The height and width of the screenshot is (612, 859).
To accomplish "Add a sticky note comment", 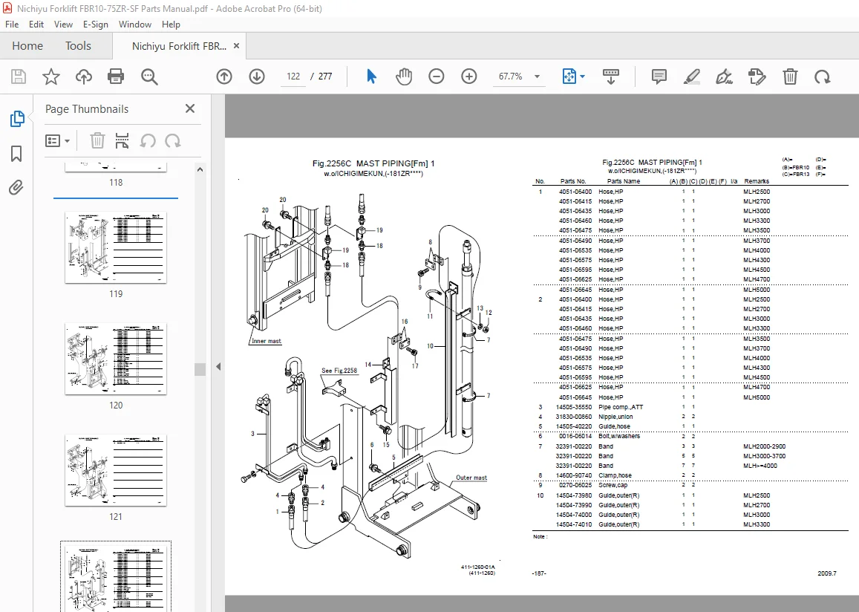I will (x=659, y=76).
